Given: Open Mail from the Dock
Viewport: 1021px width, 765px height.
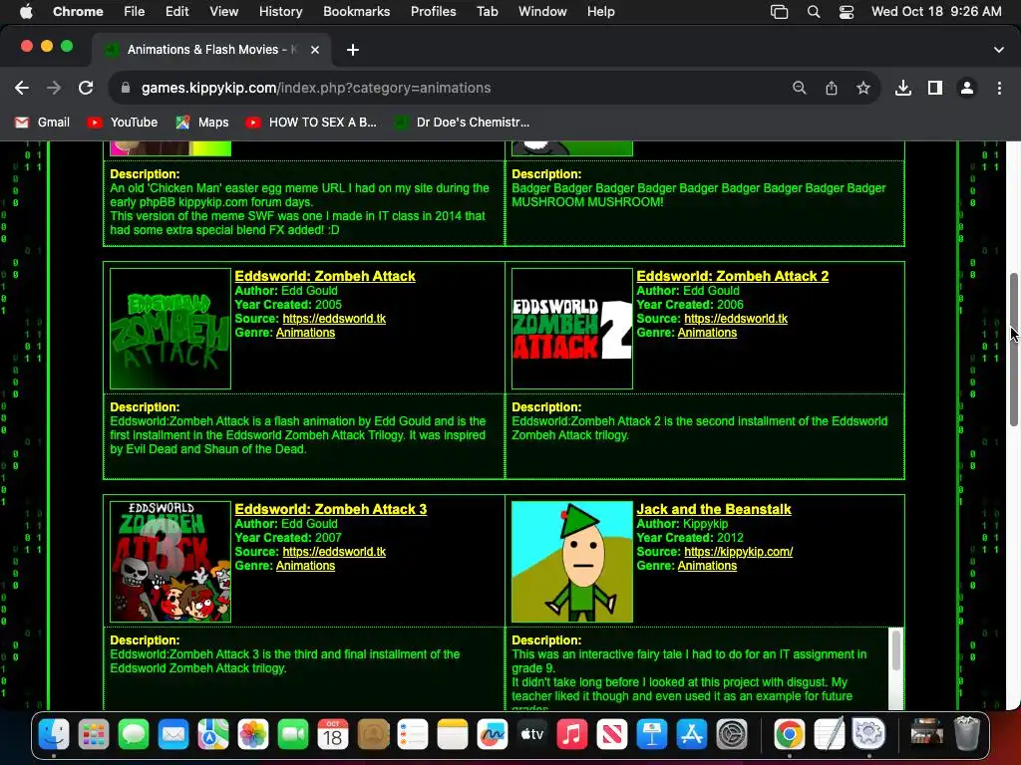Looking at the screenshot, I should coord(173,734).
